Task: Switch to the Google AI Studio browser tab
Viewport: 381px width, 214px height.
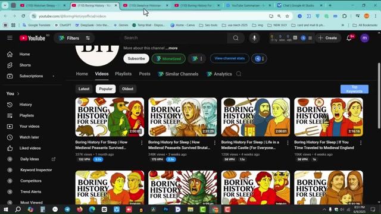Action: (300, 5)
